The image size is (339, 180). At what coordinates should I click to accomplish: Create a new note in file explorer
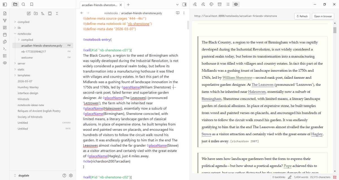[29, 13]
